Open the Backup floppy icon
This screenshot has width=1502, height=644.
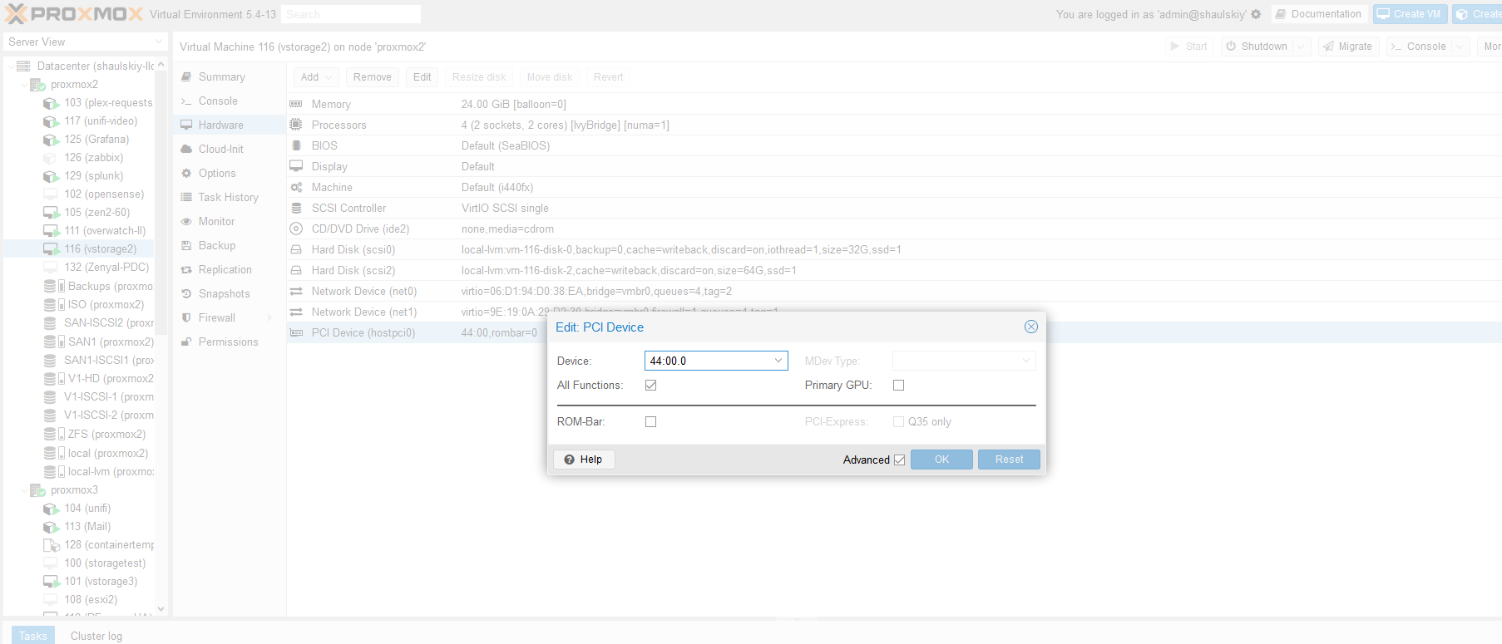click(186, 246)
